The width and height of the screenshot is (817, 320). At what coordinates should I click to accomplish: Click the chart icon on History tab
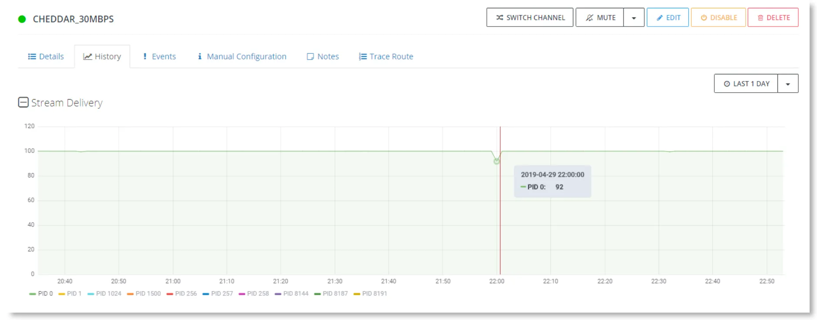point(87,57)
